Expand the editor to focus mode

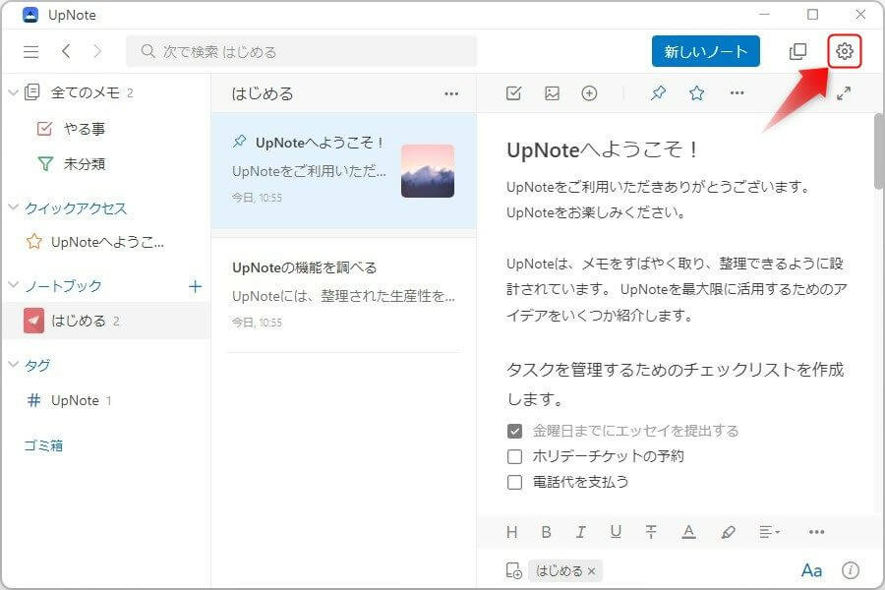pos(844,93)
